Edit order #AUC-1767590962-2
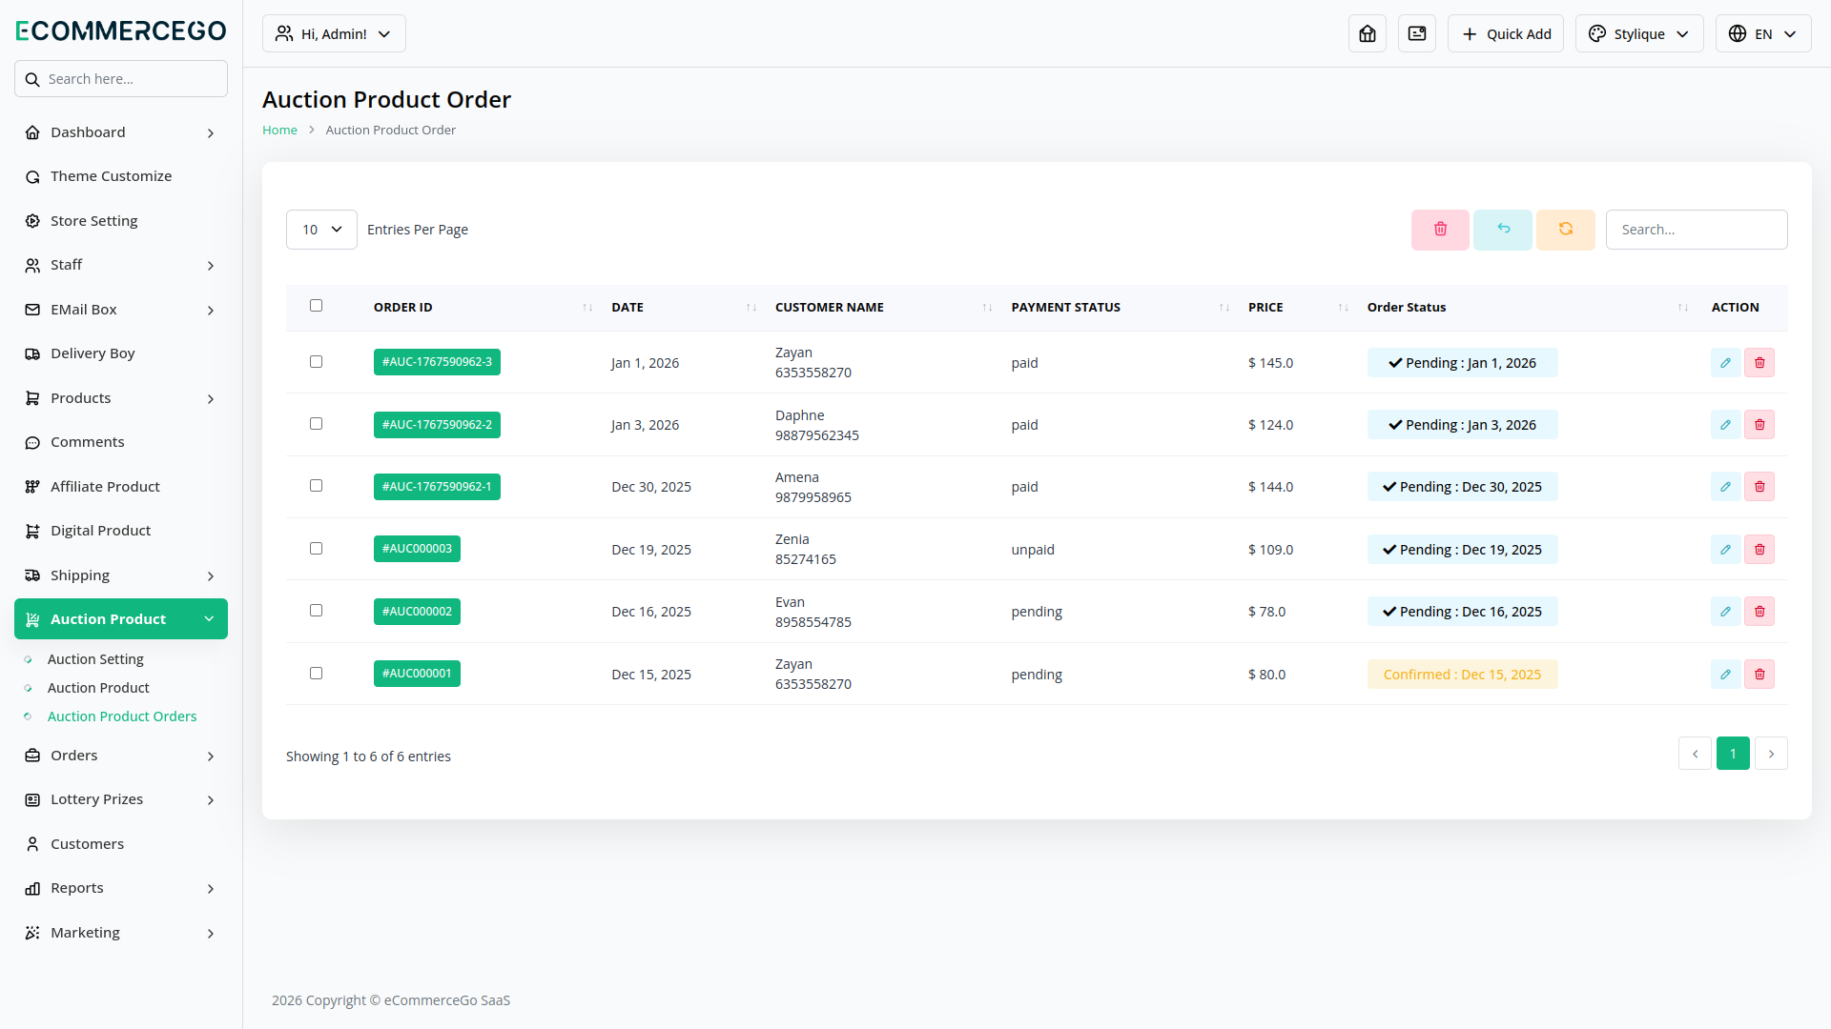1831x1029 pixels. click(x=1725, y=425)
